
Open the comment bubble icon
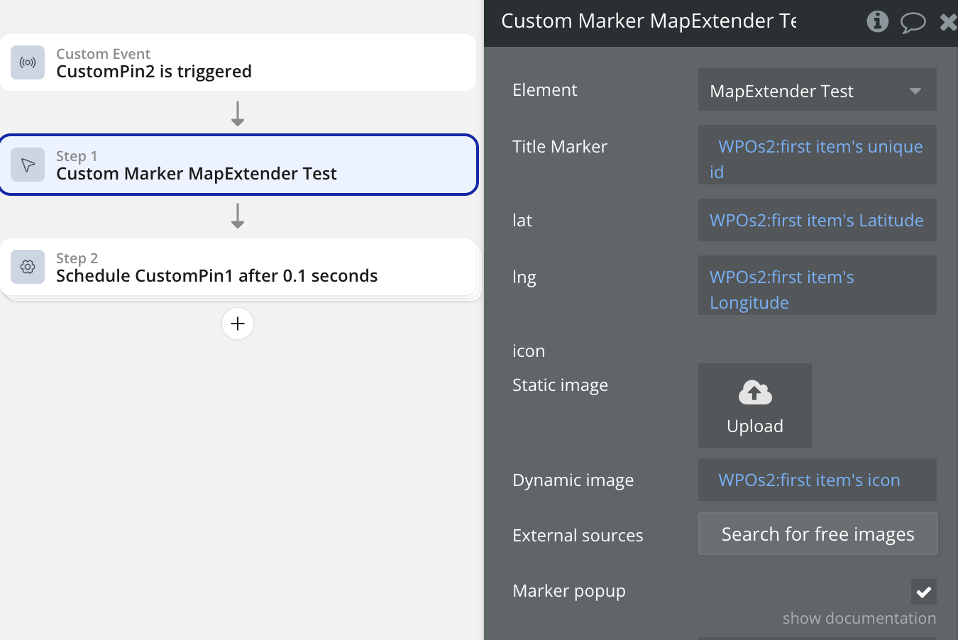tap(913, 22)
